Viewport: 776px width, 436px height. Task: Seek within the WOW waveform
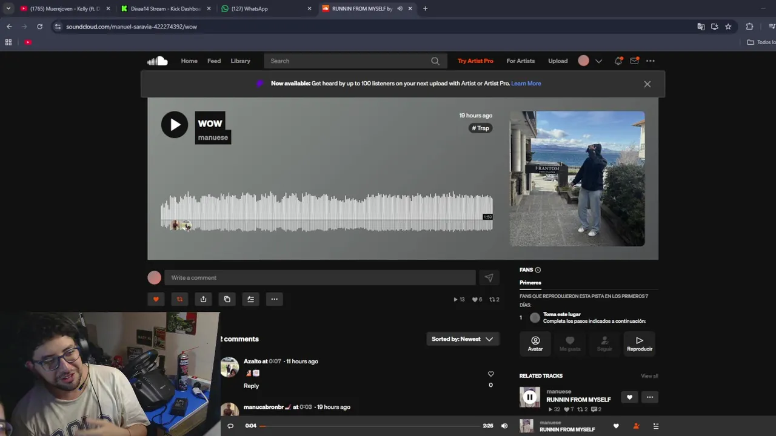[327, 212]
